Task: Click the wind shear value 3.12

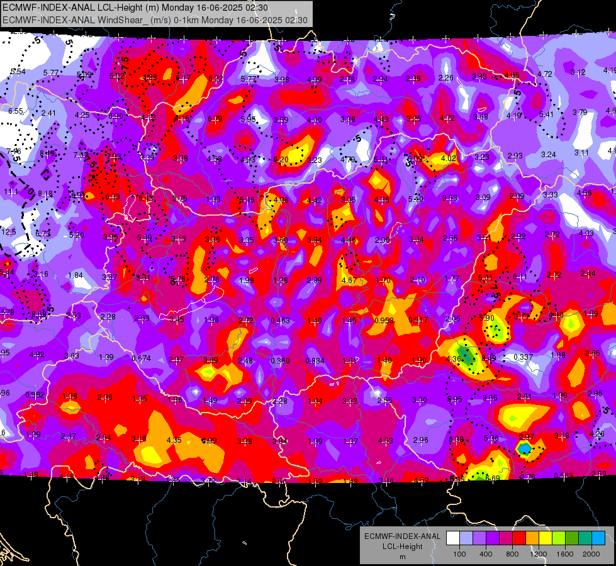Action: tap(578, 72)
